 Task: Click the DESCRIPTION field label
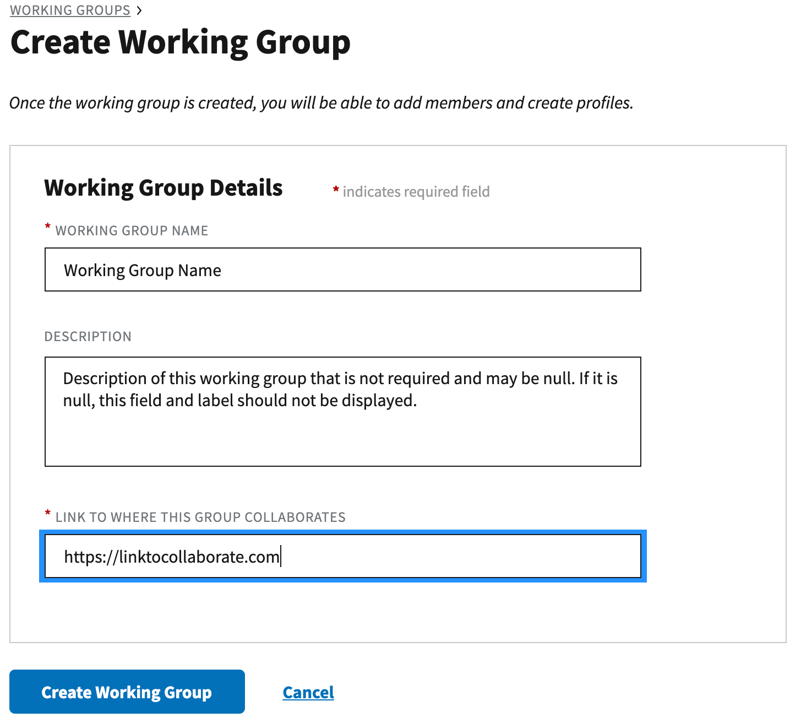click(x=88, y=337)
